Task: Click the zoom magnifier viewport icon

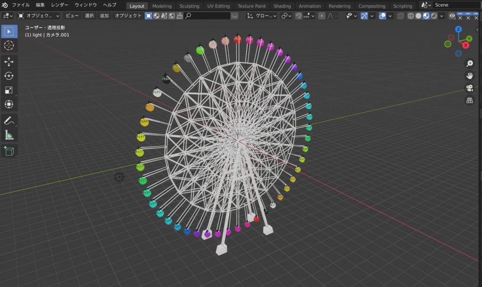Action: (x=469, y=64)
